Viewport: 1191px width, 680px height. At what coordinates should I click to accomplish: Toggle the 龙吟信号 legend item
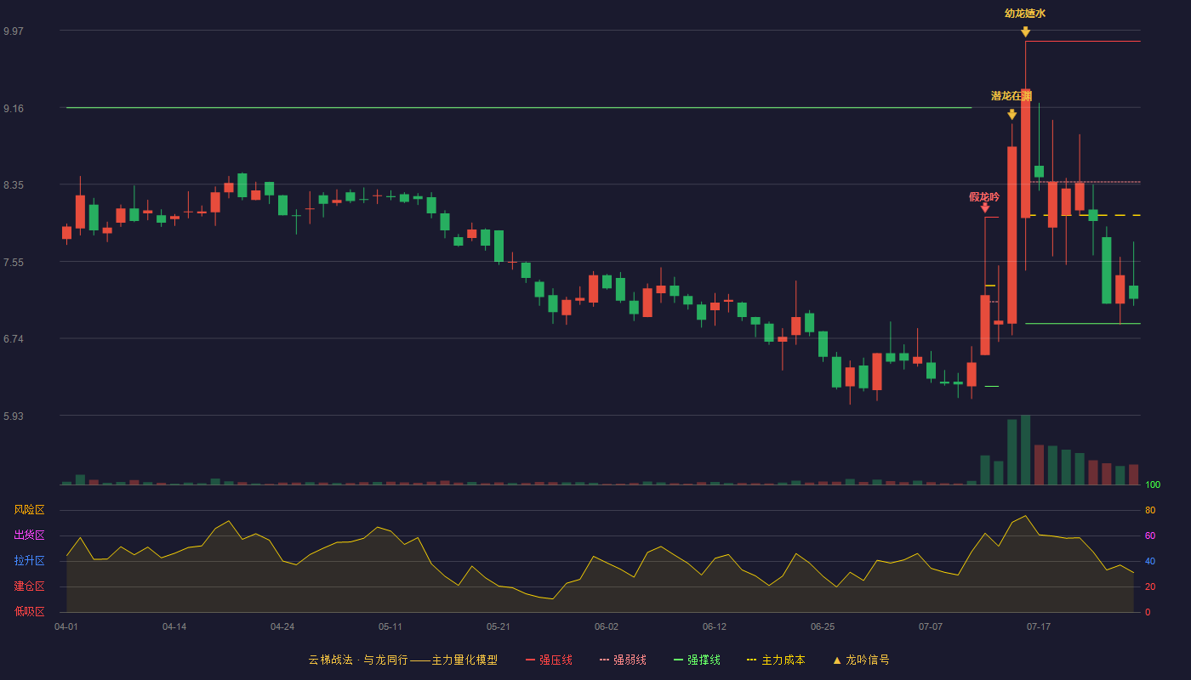click(861, 660)
